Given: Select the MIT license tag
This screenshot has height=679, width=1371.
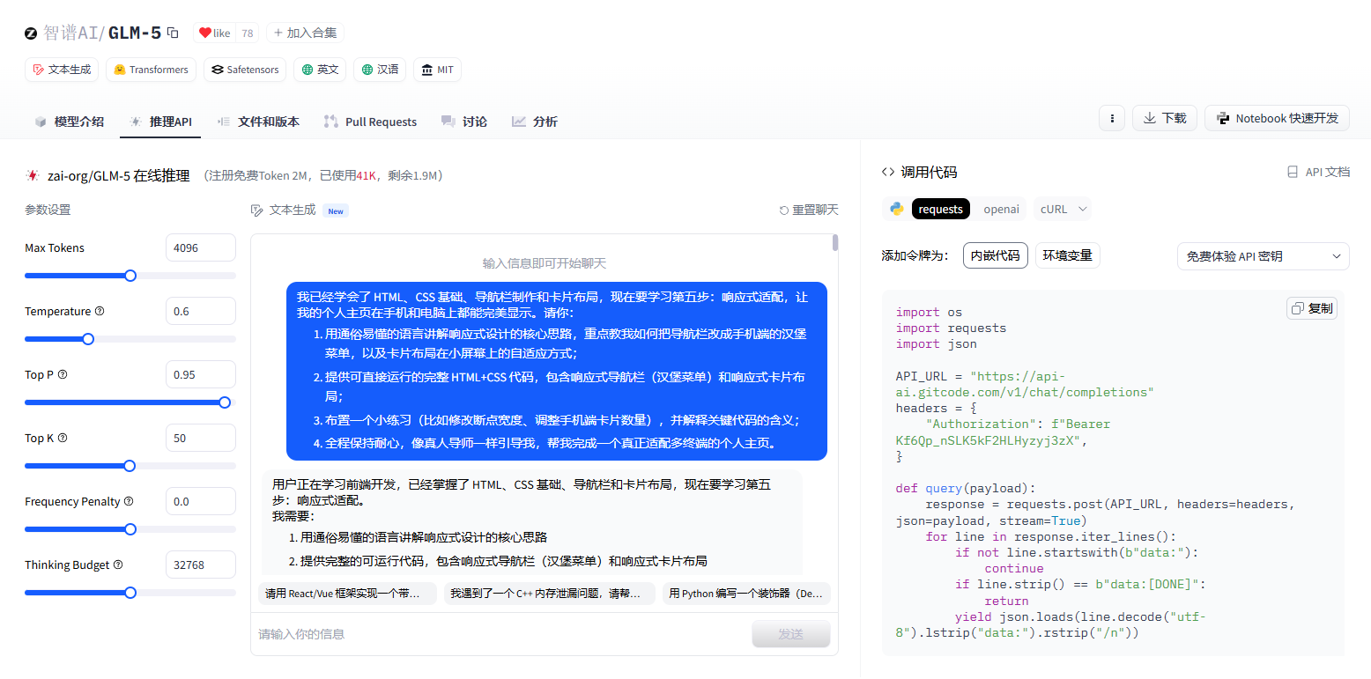Looking at the screenshot, I should tap(437, 70).
